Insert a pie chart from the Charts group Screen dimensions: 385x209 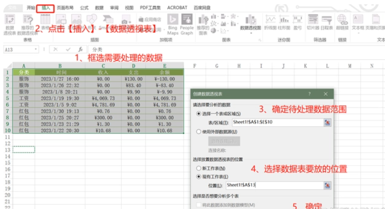pos(214,31)
